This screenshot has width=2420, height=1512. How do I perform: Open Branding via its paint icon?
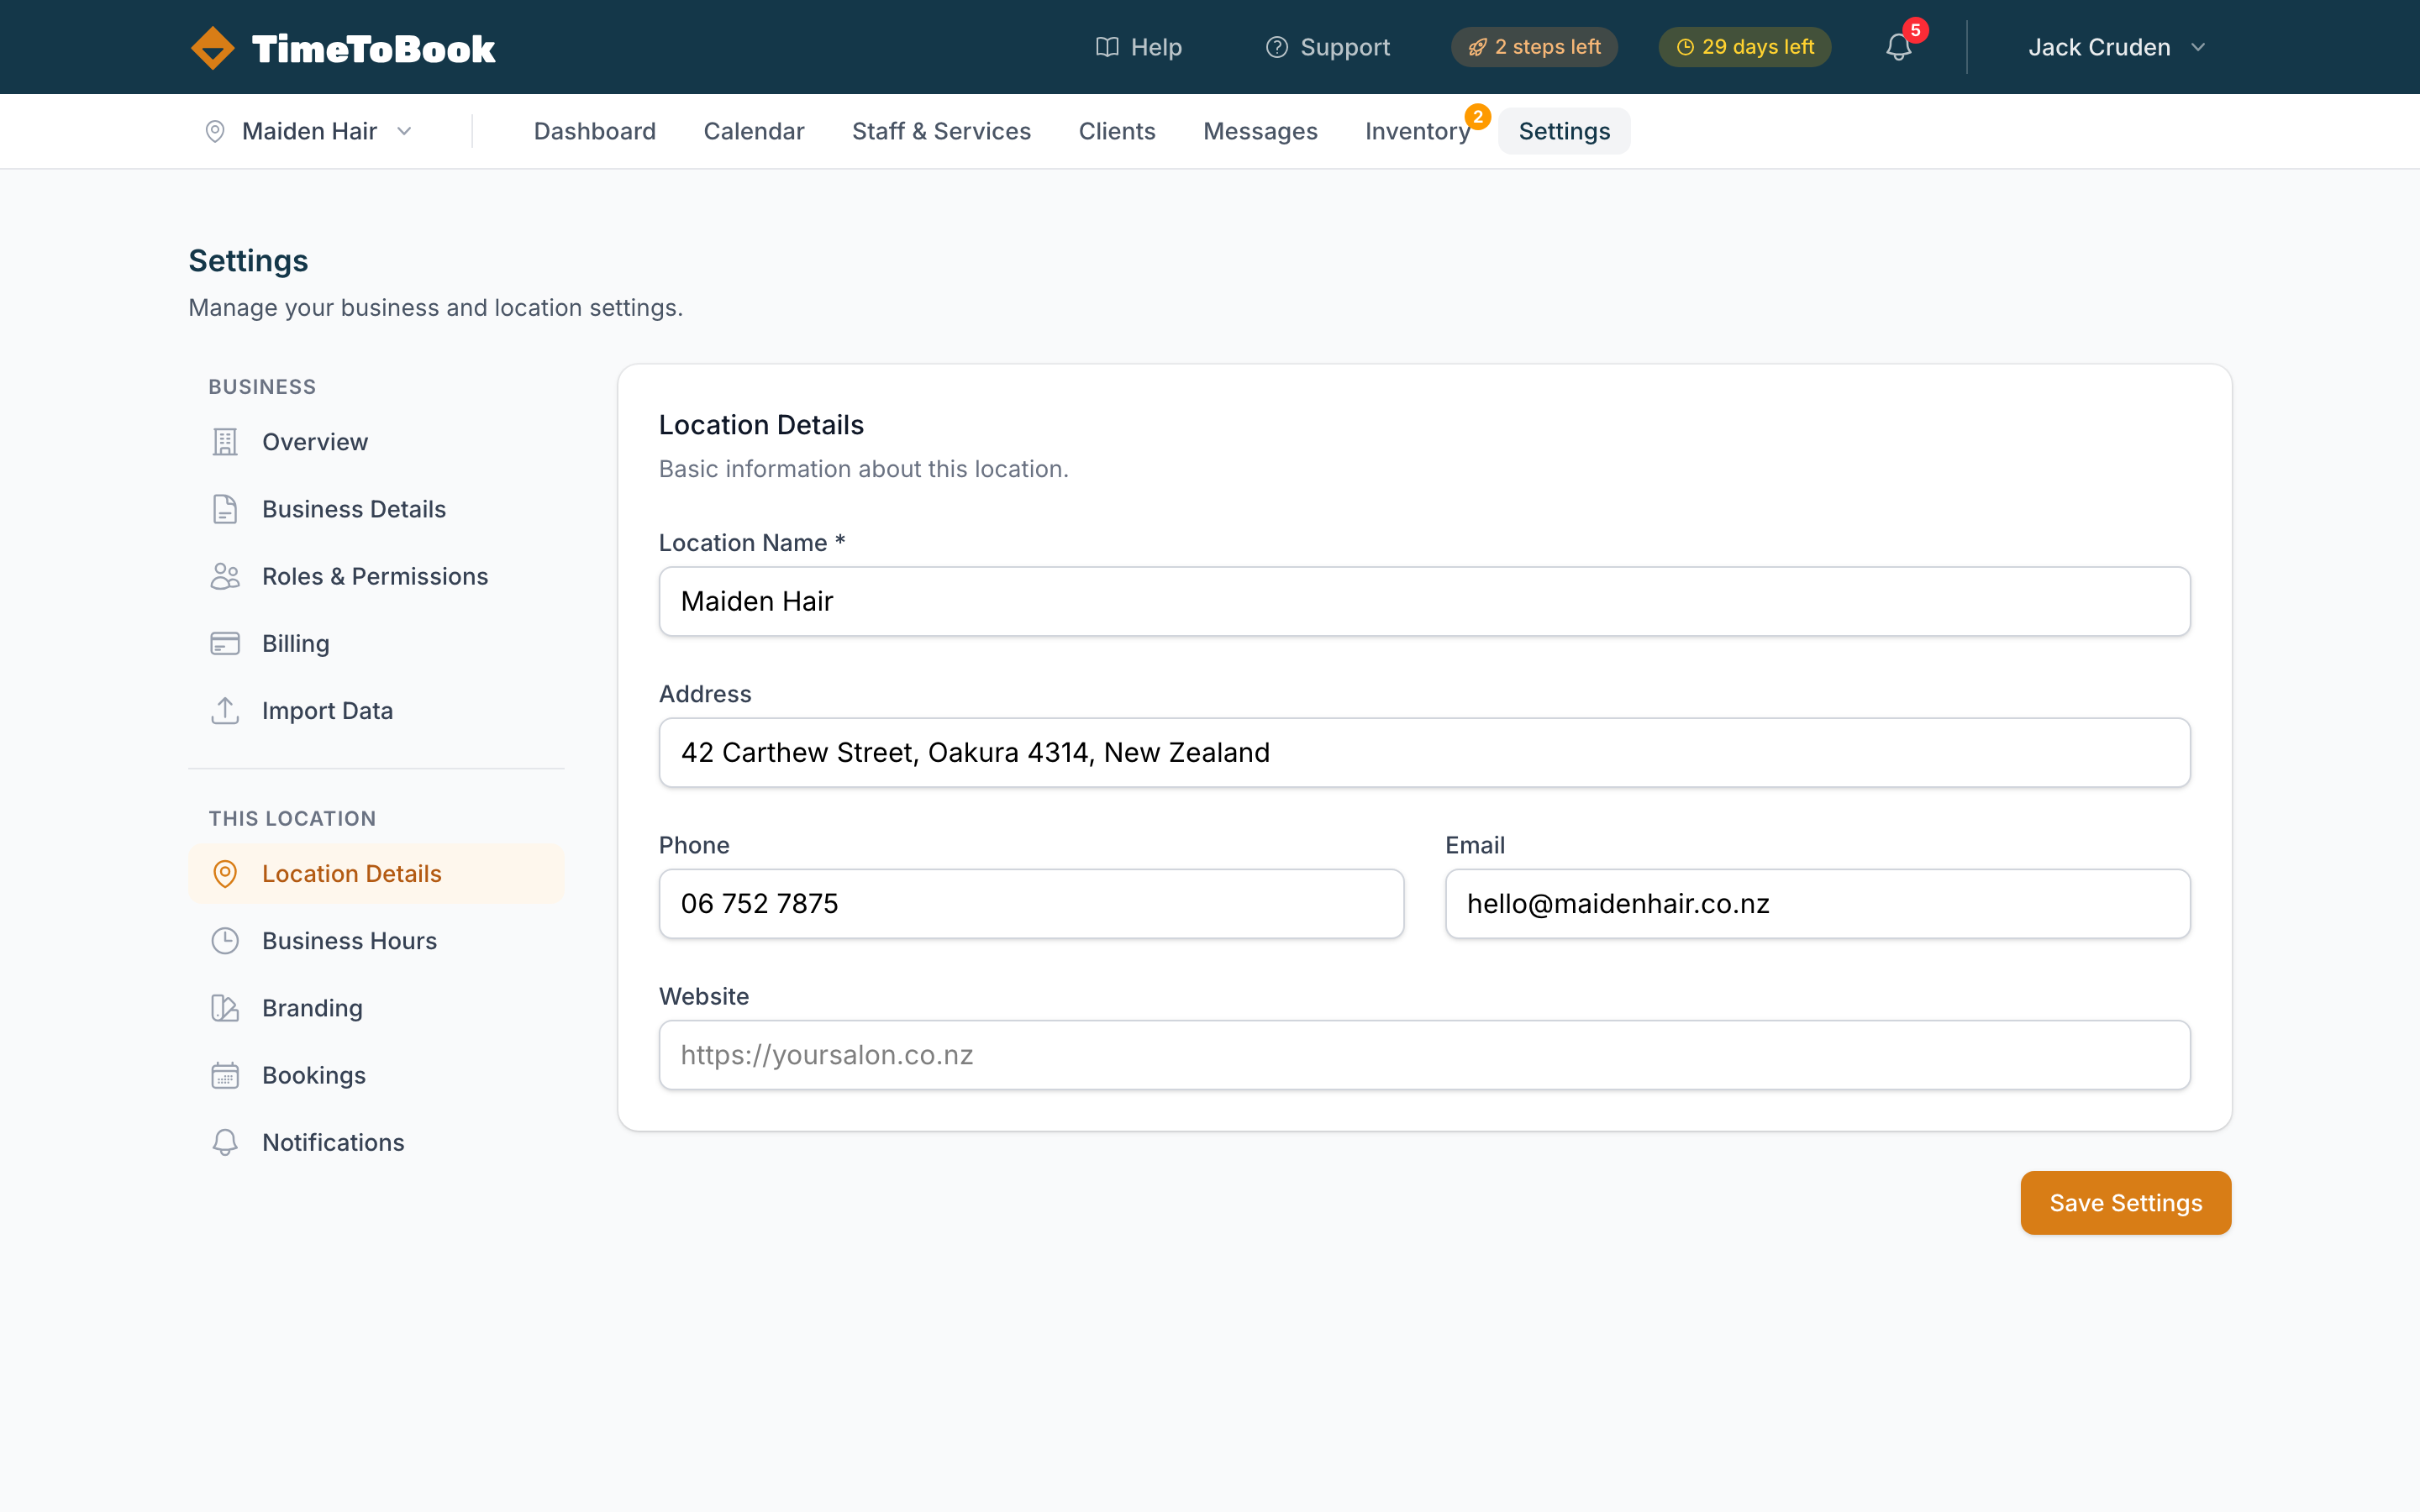pos(224,1008)
